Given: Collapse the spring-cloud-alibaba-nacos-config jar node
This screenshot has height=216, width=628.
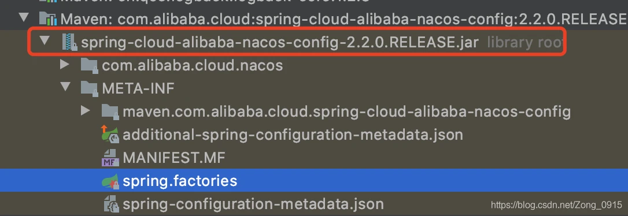Looking at the screenshot, I should pos(45,40).
